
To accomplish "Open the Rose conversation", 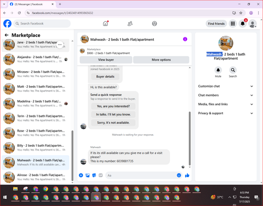I will (x=35, y=133).
